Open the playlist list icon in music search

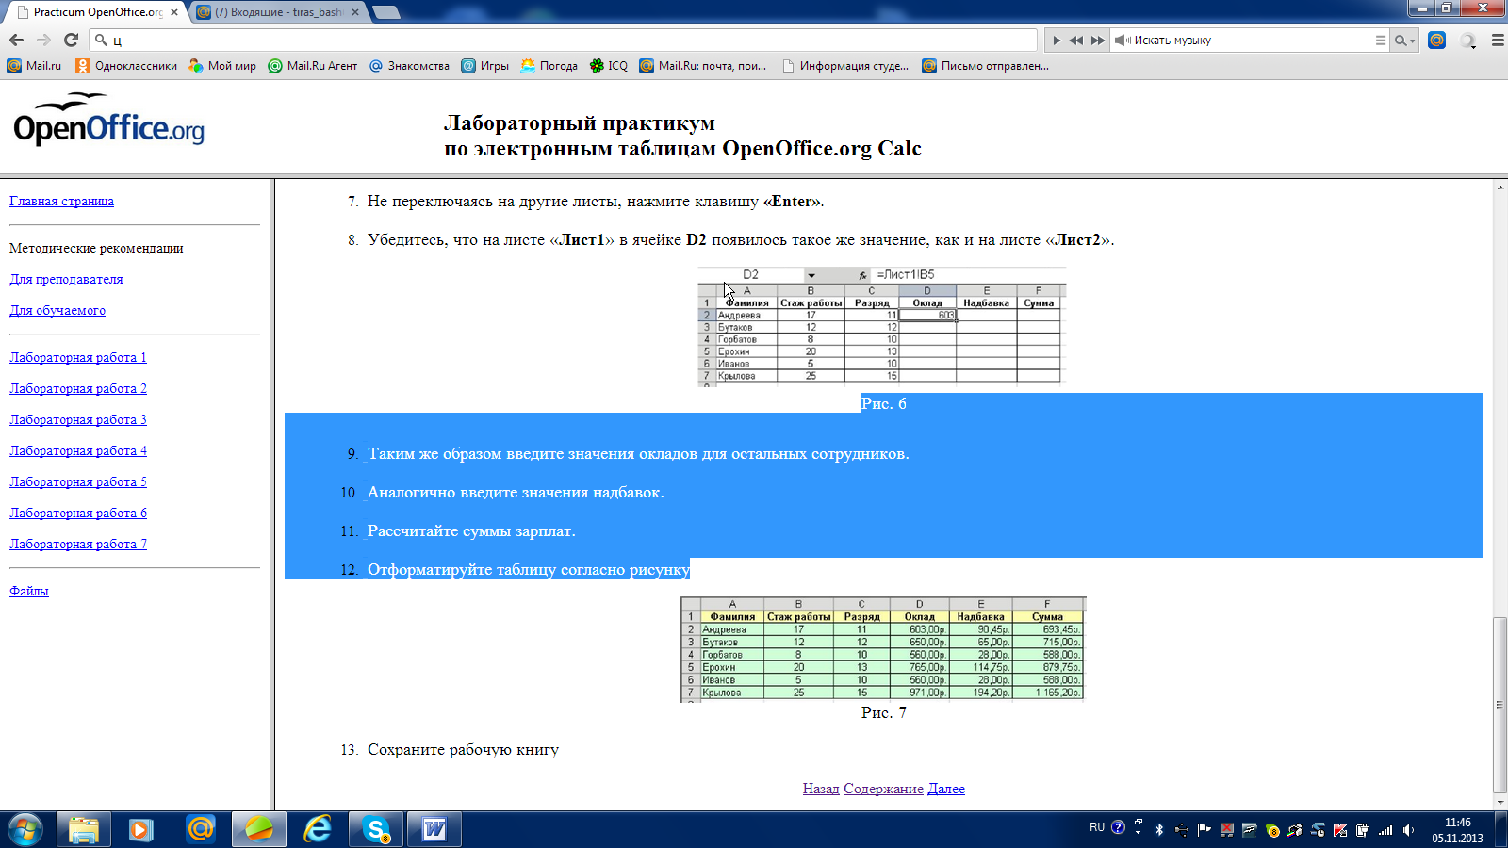1381,41
